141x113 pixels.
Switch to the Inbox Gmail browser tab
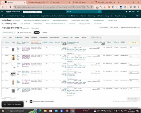pos(38,2)
